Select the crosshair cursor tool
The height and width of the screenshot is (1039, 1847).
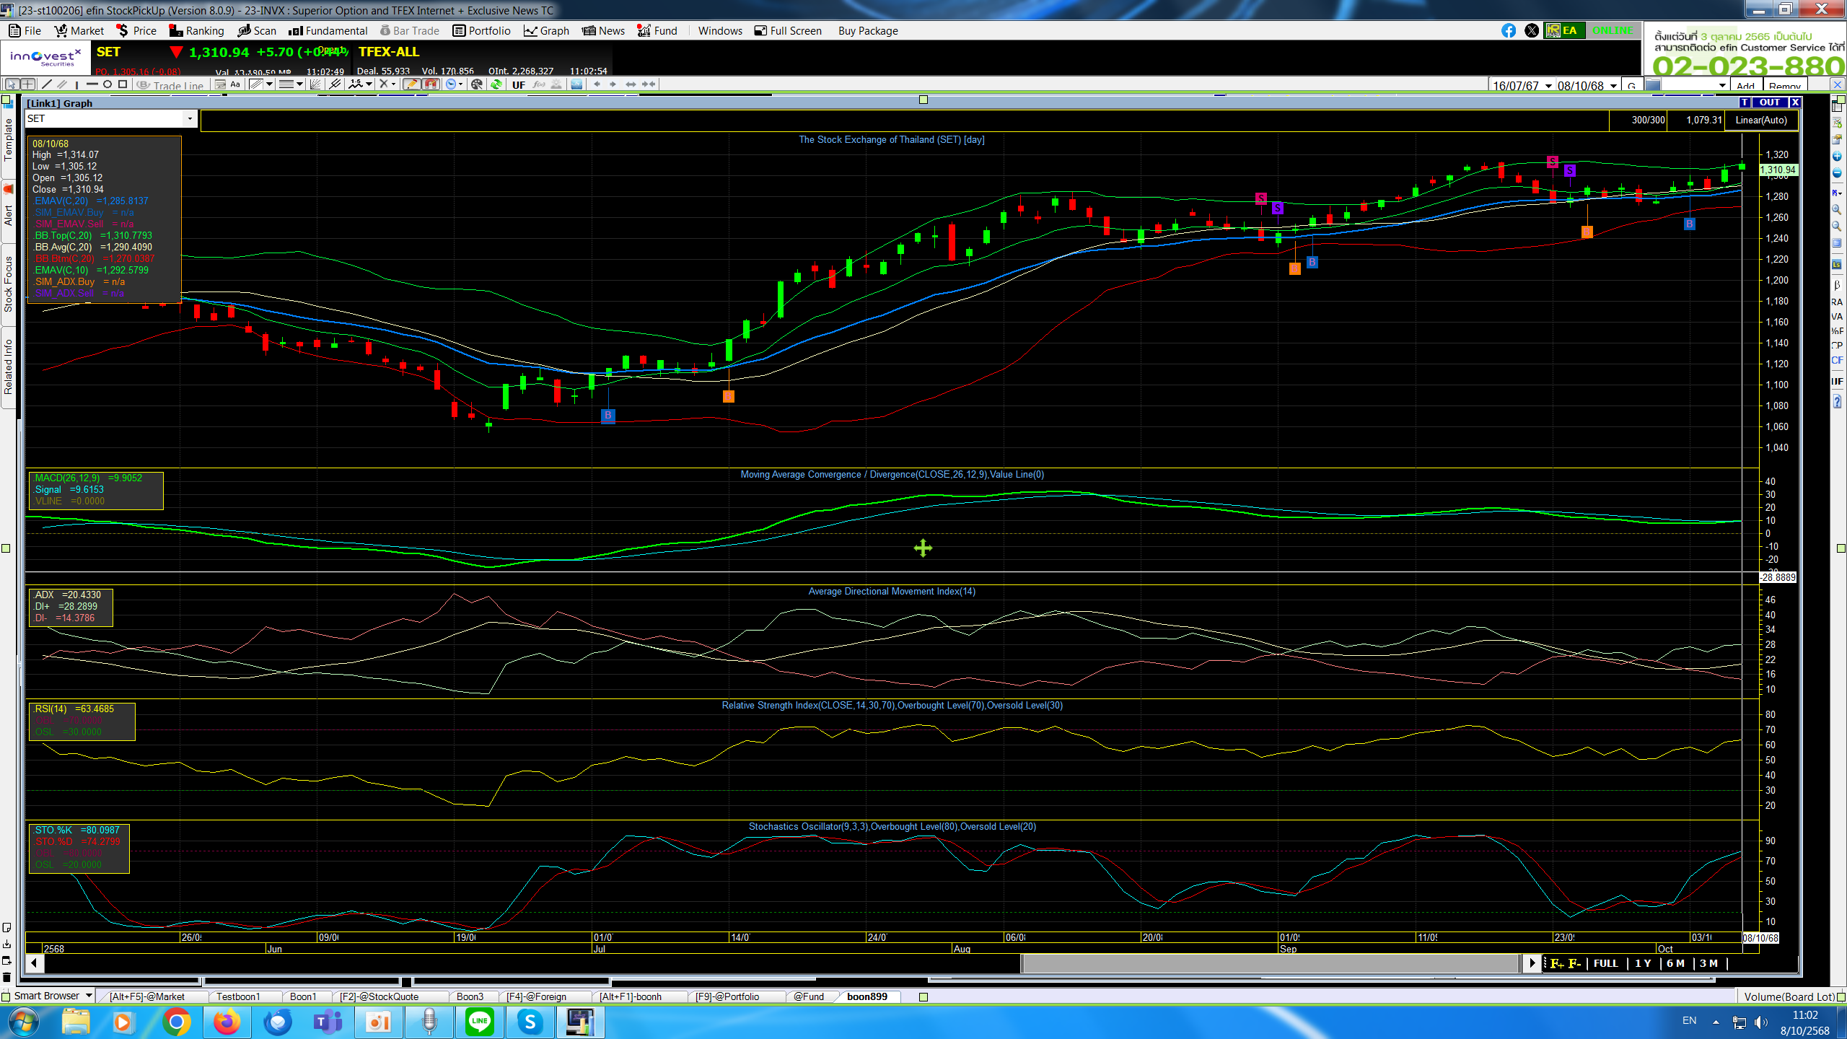pos(27,84)
